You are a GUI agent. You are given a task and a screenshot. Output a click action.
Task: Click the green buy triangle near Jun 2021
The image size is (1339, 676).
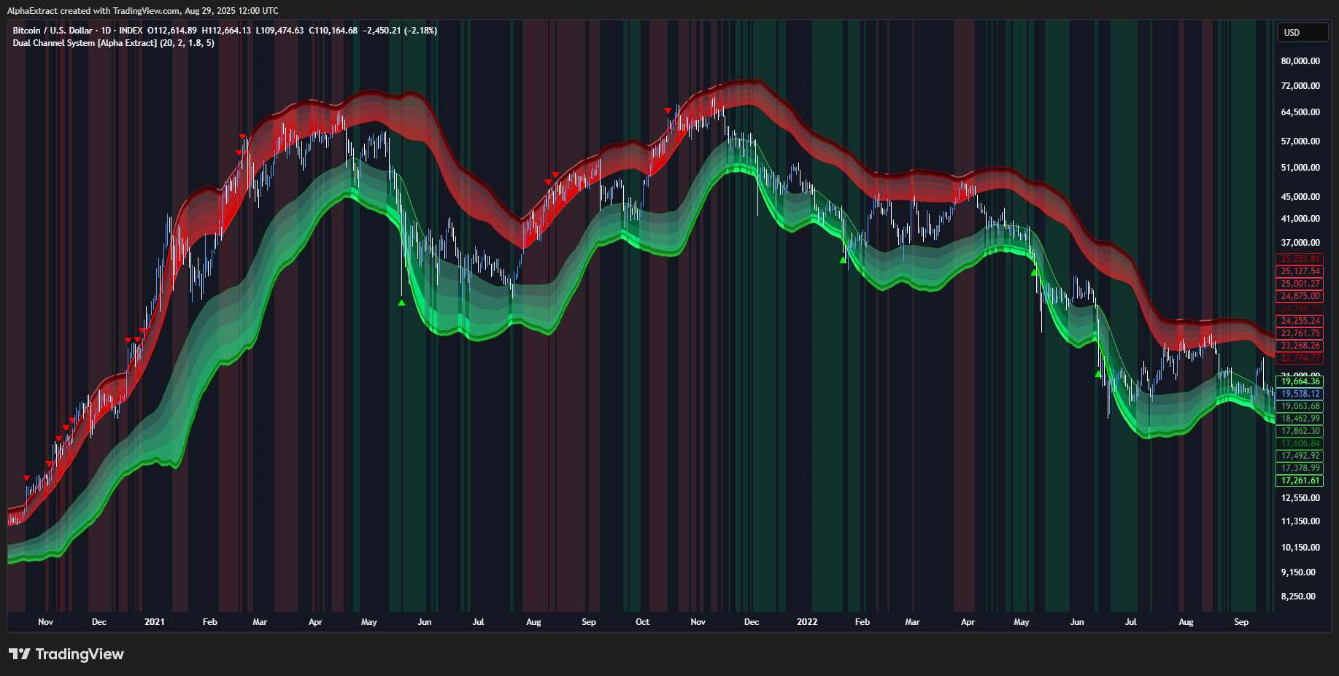click(401, 303)
